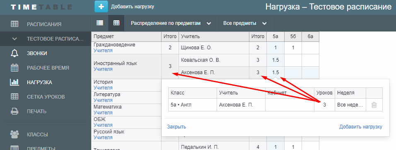This screenshot has width=396, height=150.
Task: Click the empty Кабинет cell in popup
Action: point(290,105)
